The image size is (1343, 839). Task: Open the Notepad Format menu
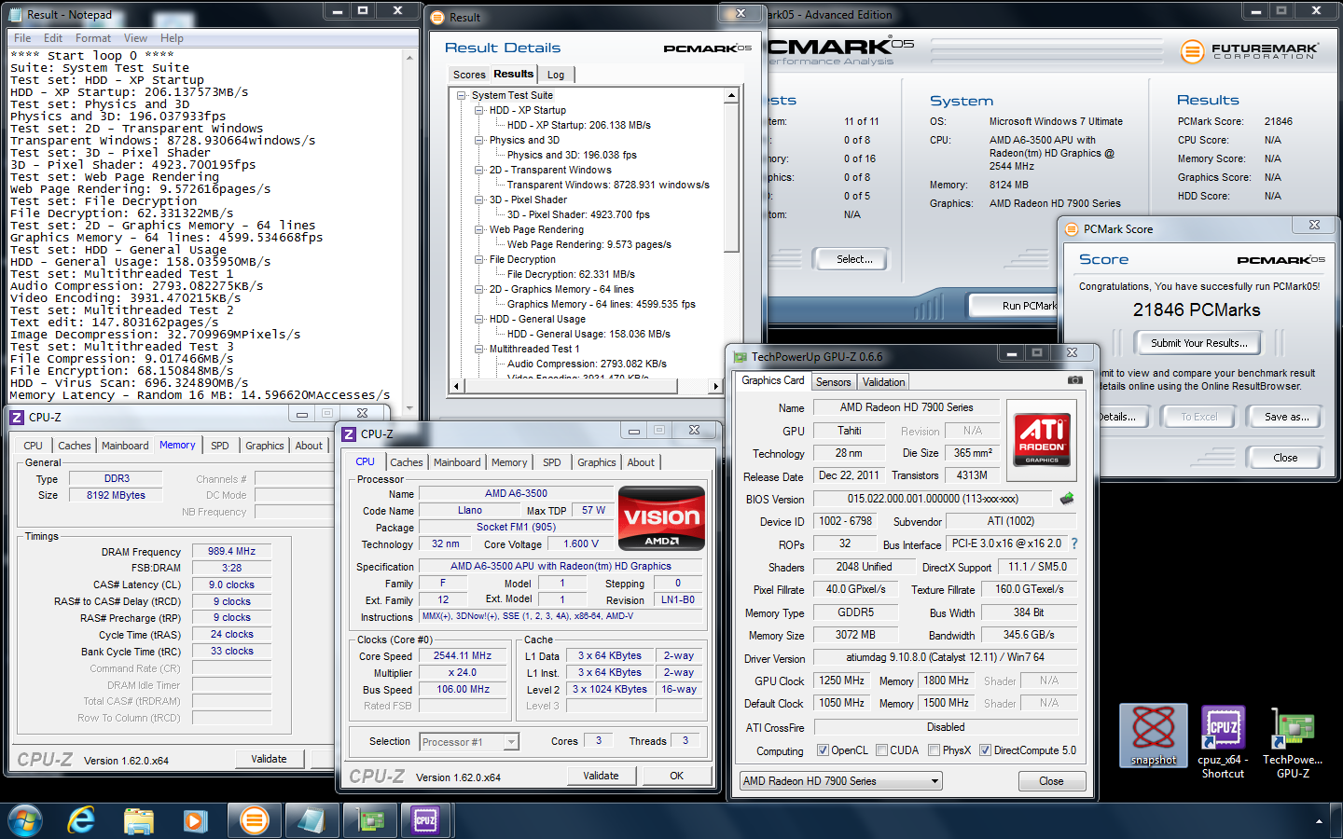93,38
